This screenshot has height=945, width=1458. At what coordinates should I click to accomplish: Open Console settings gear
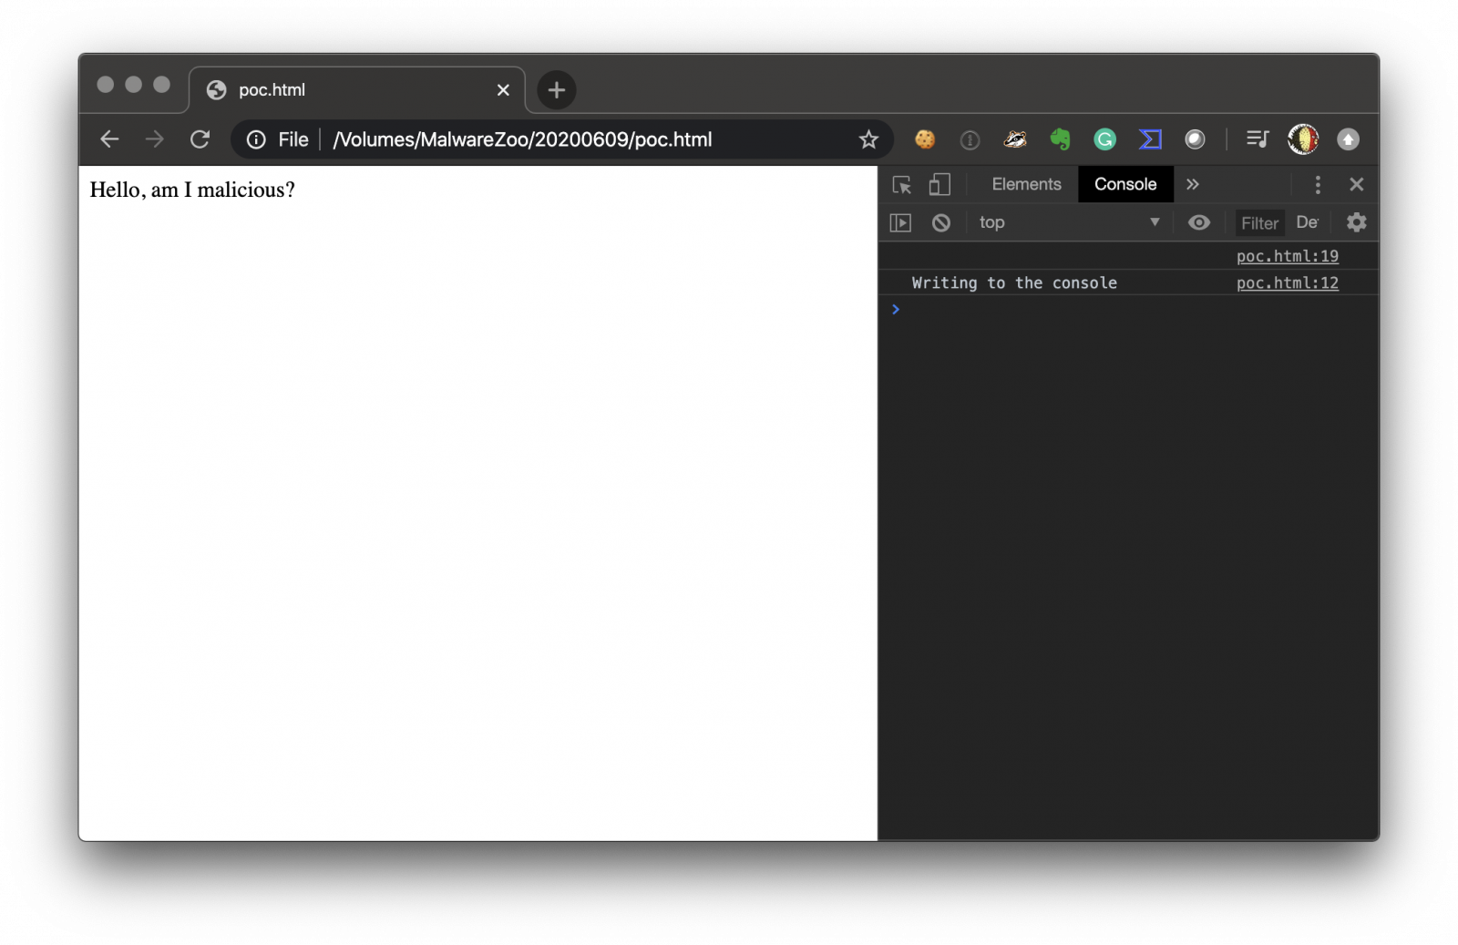point(1357,222)
